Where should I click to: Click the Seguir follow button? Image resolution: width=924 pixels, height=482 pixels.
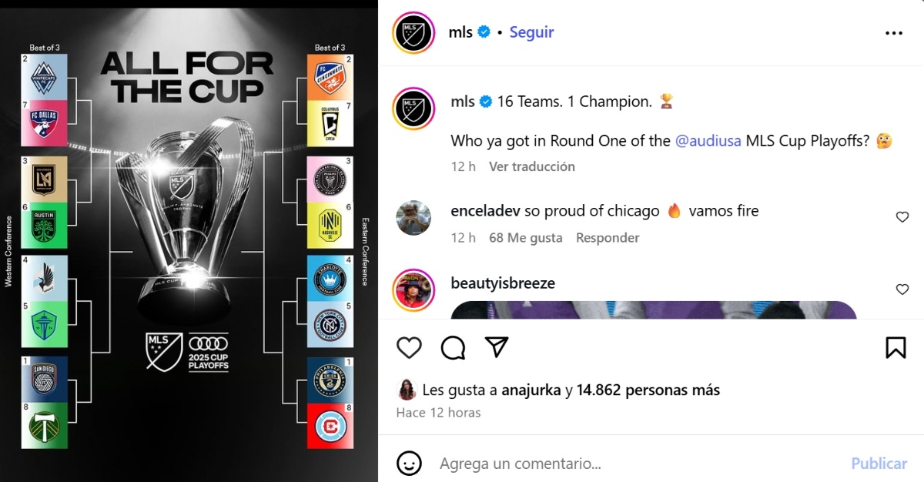pos(531,32)
